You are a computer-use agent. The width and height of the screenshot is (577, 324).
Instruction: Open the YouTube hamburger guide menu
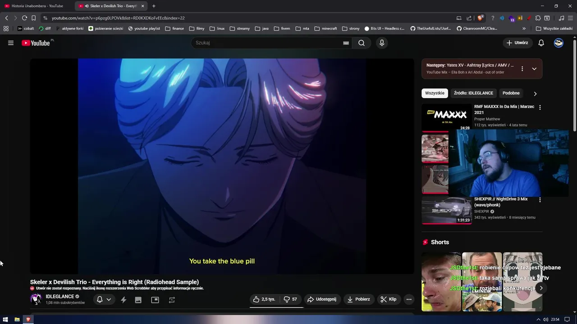coord(11,43)
